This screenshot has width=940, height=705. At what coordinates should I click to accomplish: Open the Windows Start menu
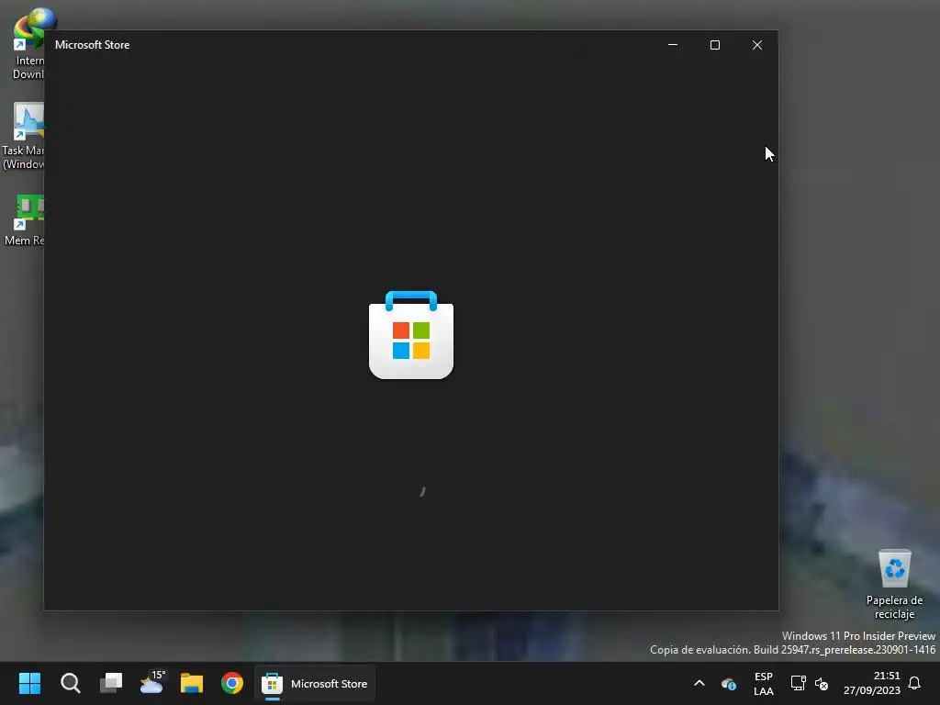click(x=29, y=683)
